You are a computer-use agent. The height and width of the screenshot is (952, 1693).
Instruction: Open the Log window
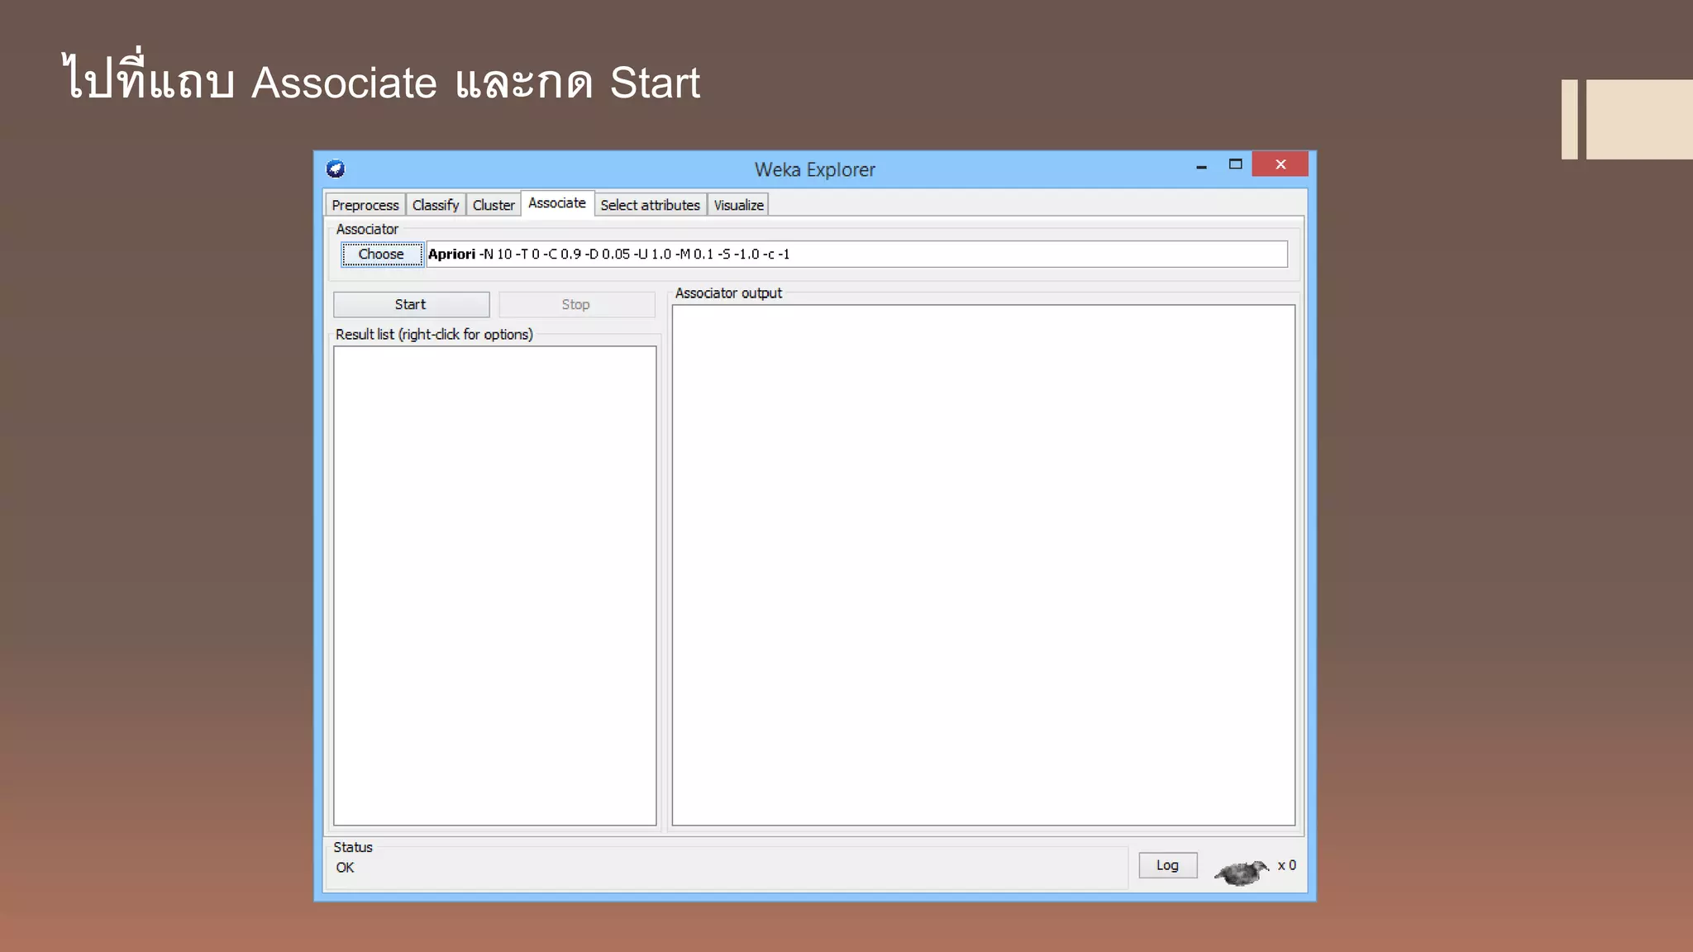pyautogui.click(x=1167, y=865)
